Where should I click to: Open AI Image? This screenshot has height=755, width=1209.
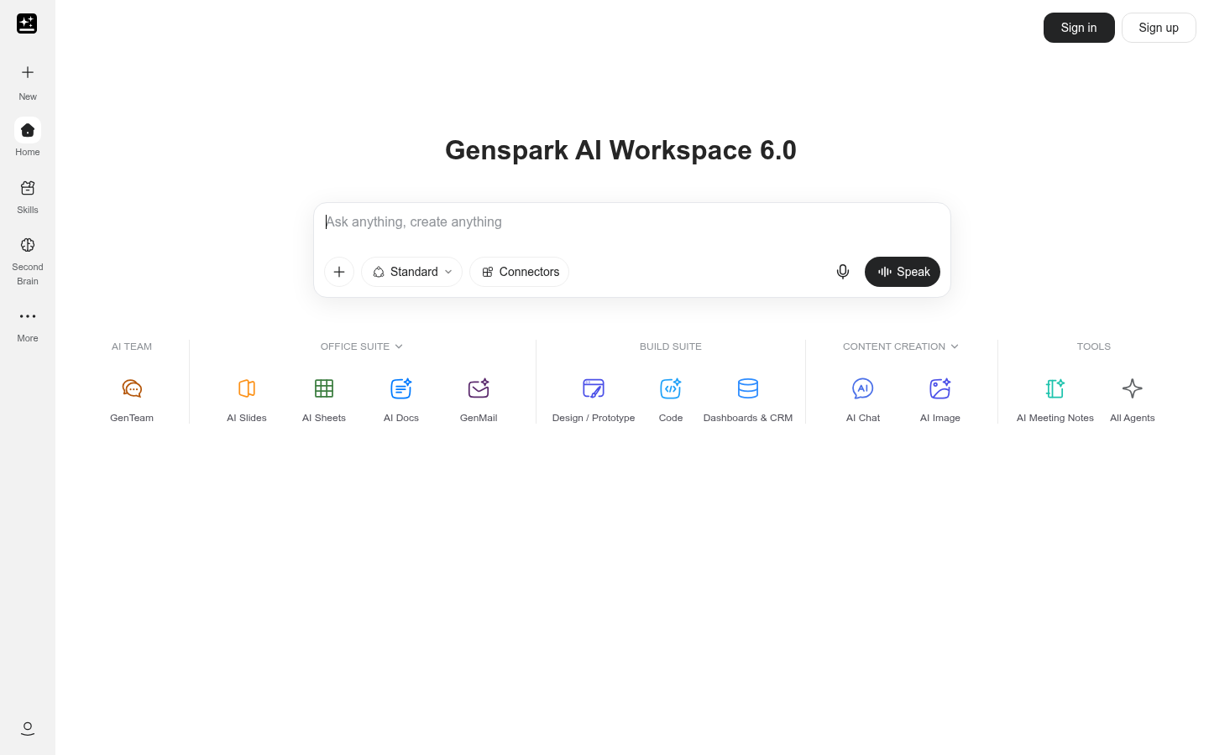940,399
